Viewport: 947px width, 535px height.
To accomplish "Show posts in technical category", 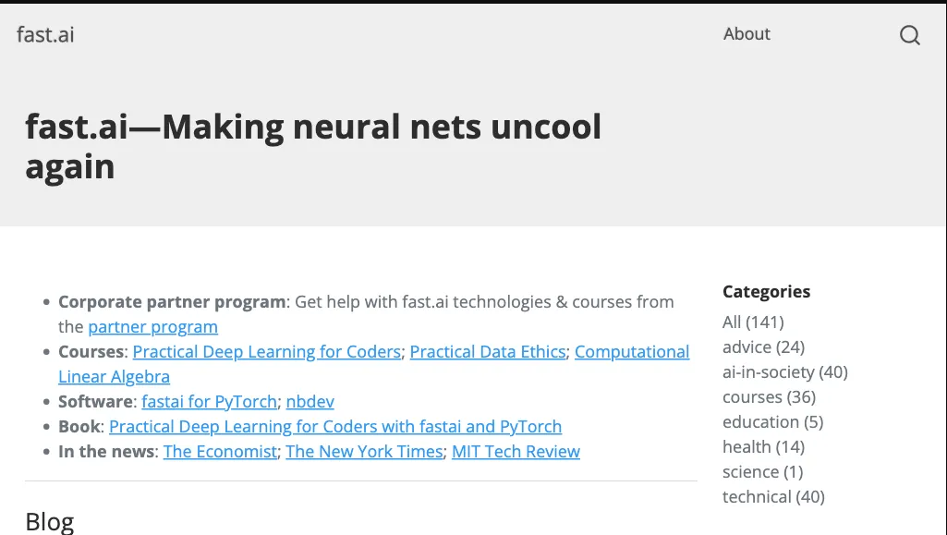I will (x=773, y=497).
